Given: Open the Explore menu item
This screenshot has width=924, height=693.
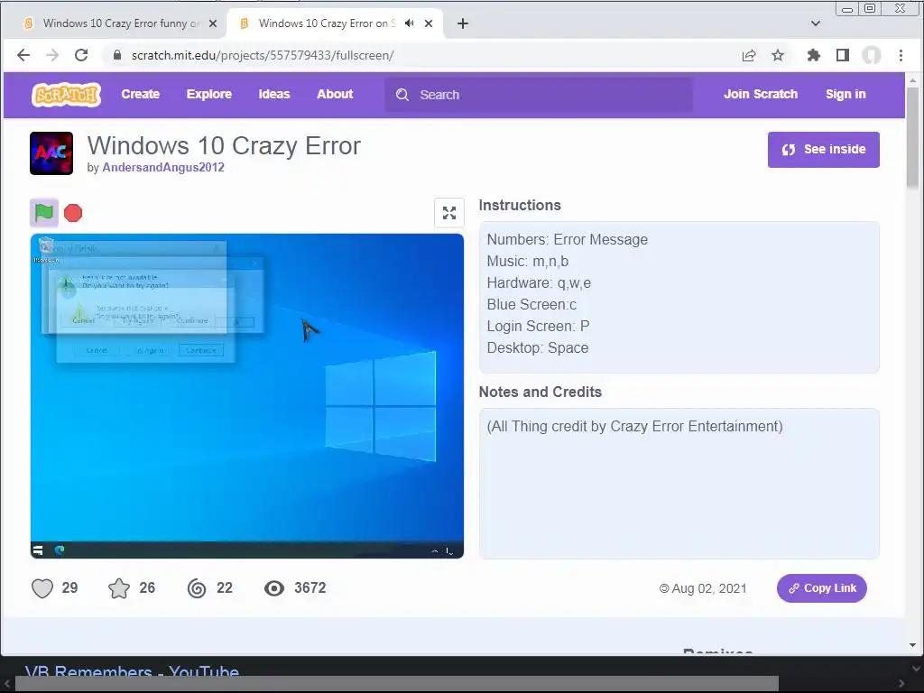Looking at the screenshot, I should coord(209,94).
